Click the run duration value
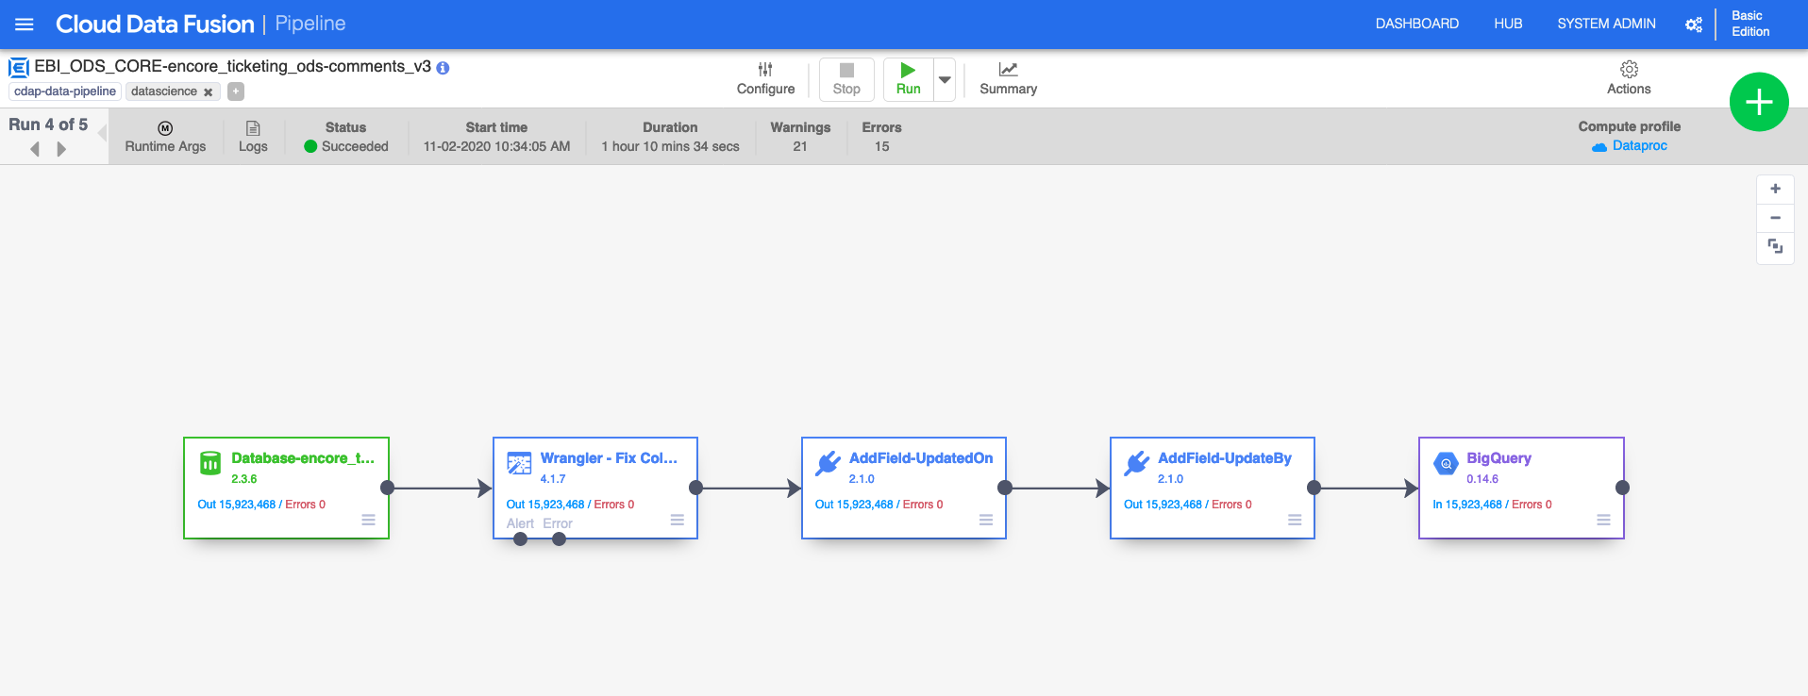The image size is (1808, 696). pos(670,146)
